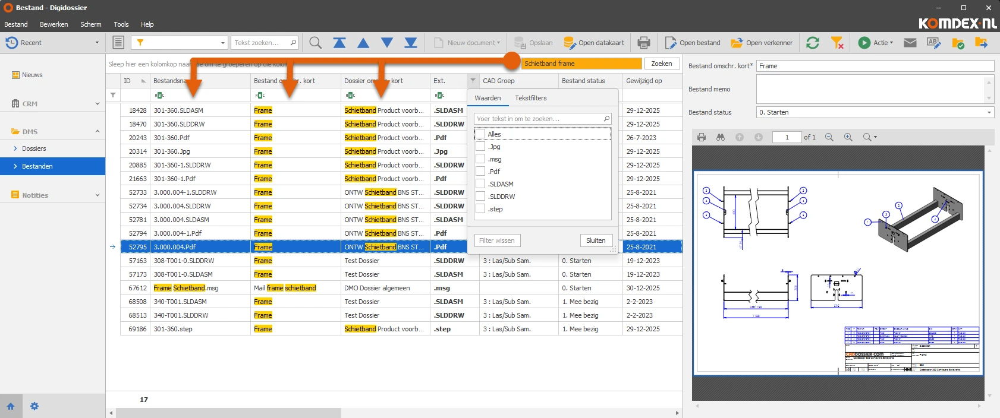This screenshot has height=418, width=1000.
Task: Jump to first record arrow icon
Action: click(339, 43)
